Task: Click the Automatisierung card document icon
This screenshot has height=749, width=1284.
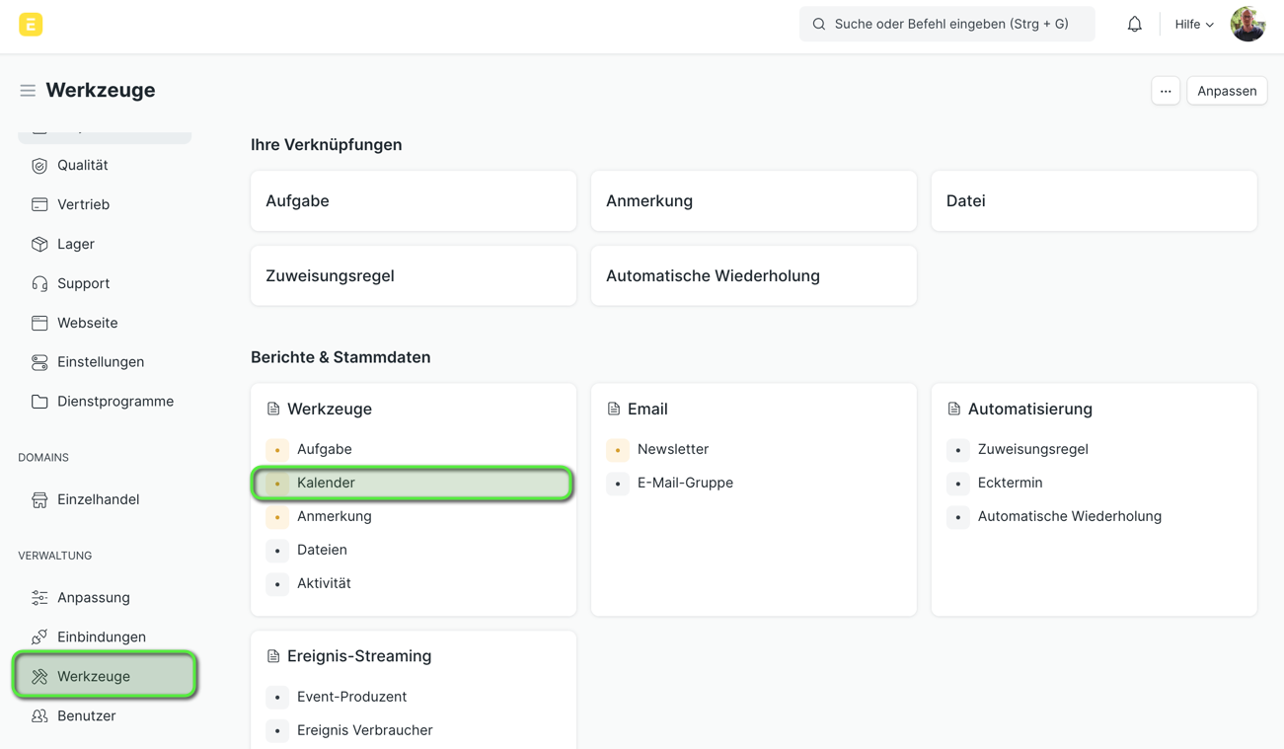Action: [954, 409]
